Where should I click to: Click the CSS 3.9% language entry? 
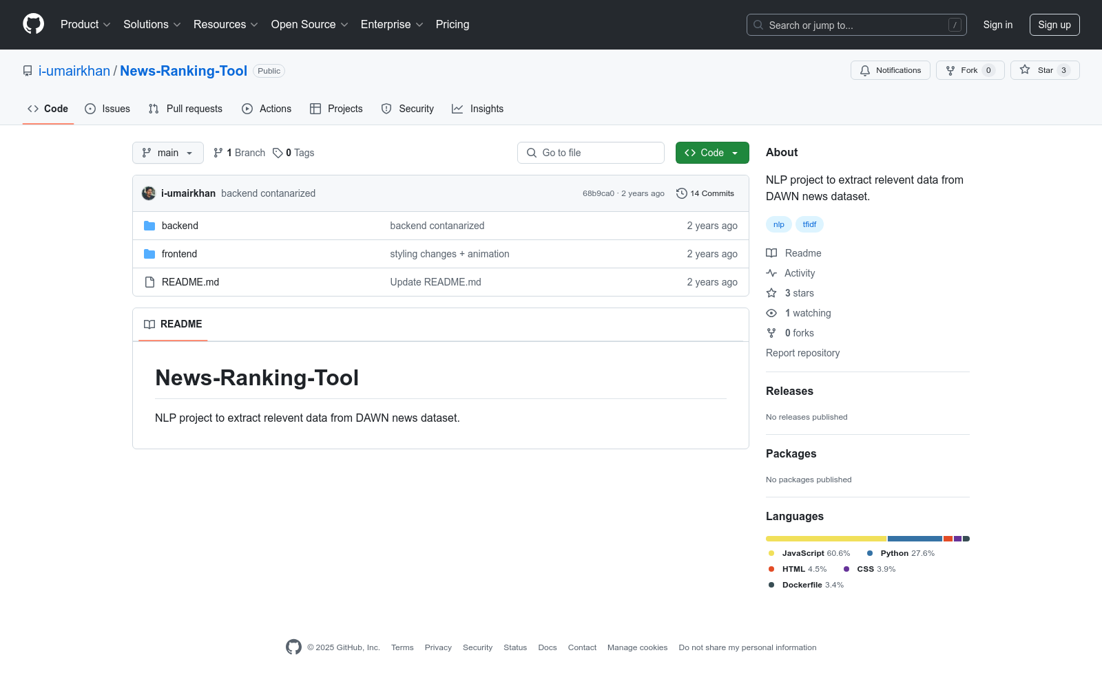[x=869, y=569]
